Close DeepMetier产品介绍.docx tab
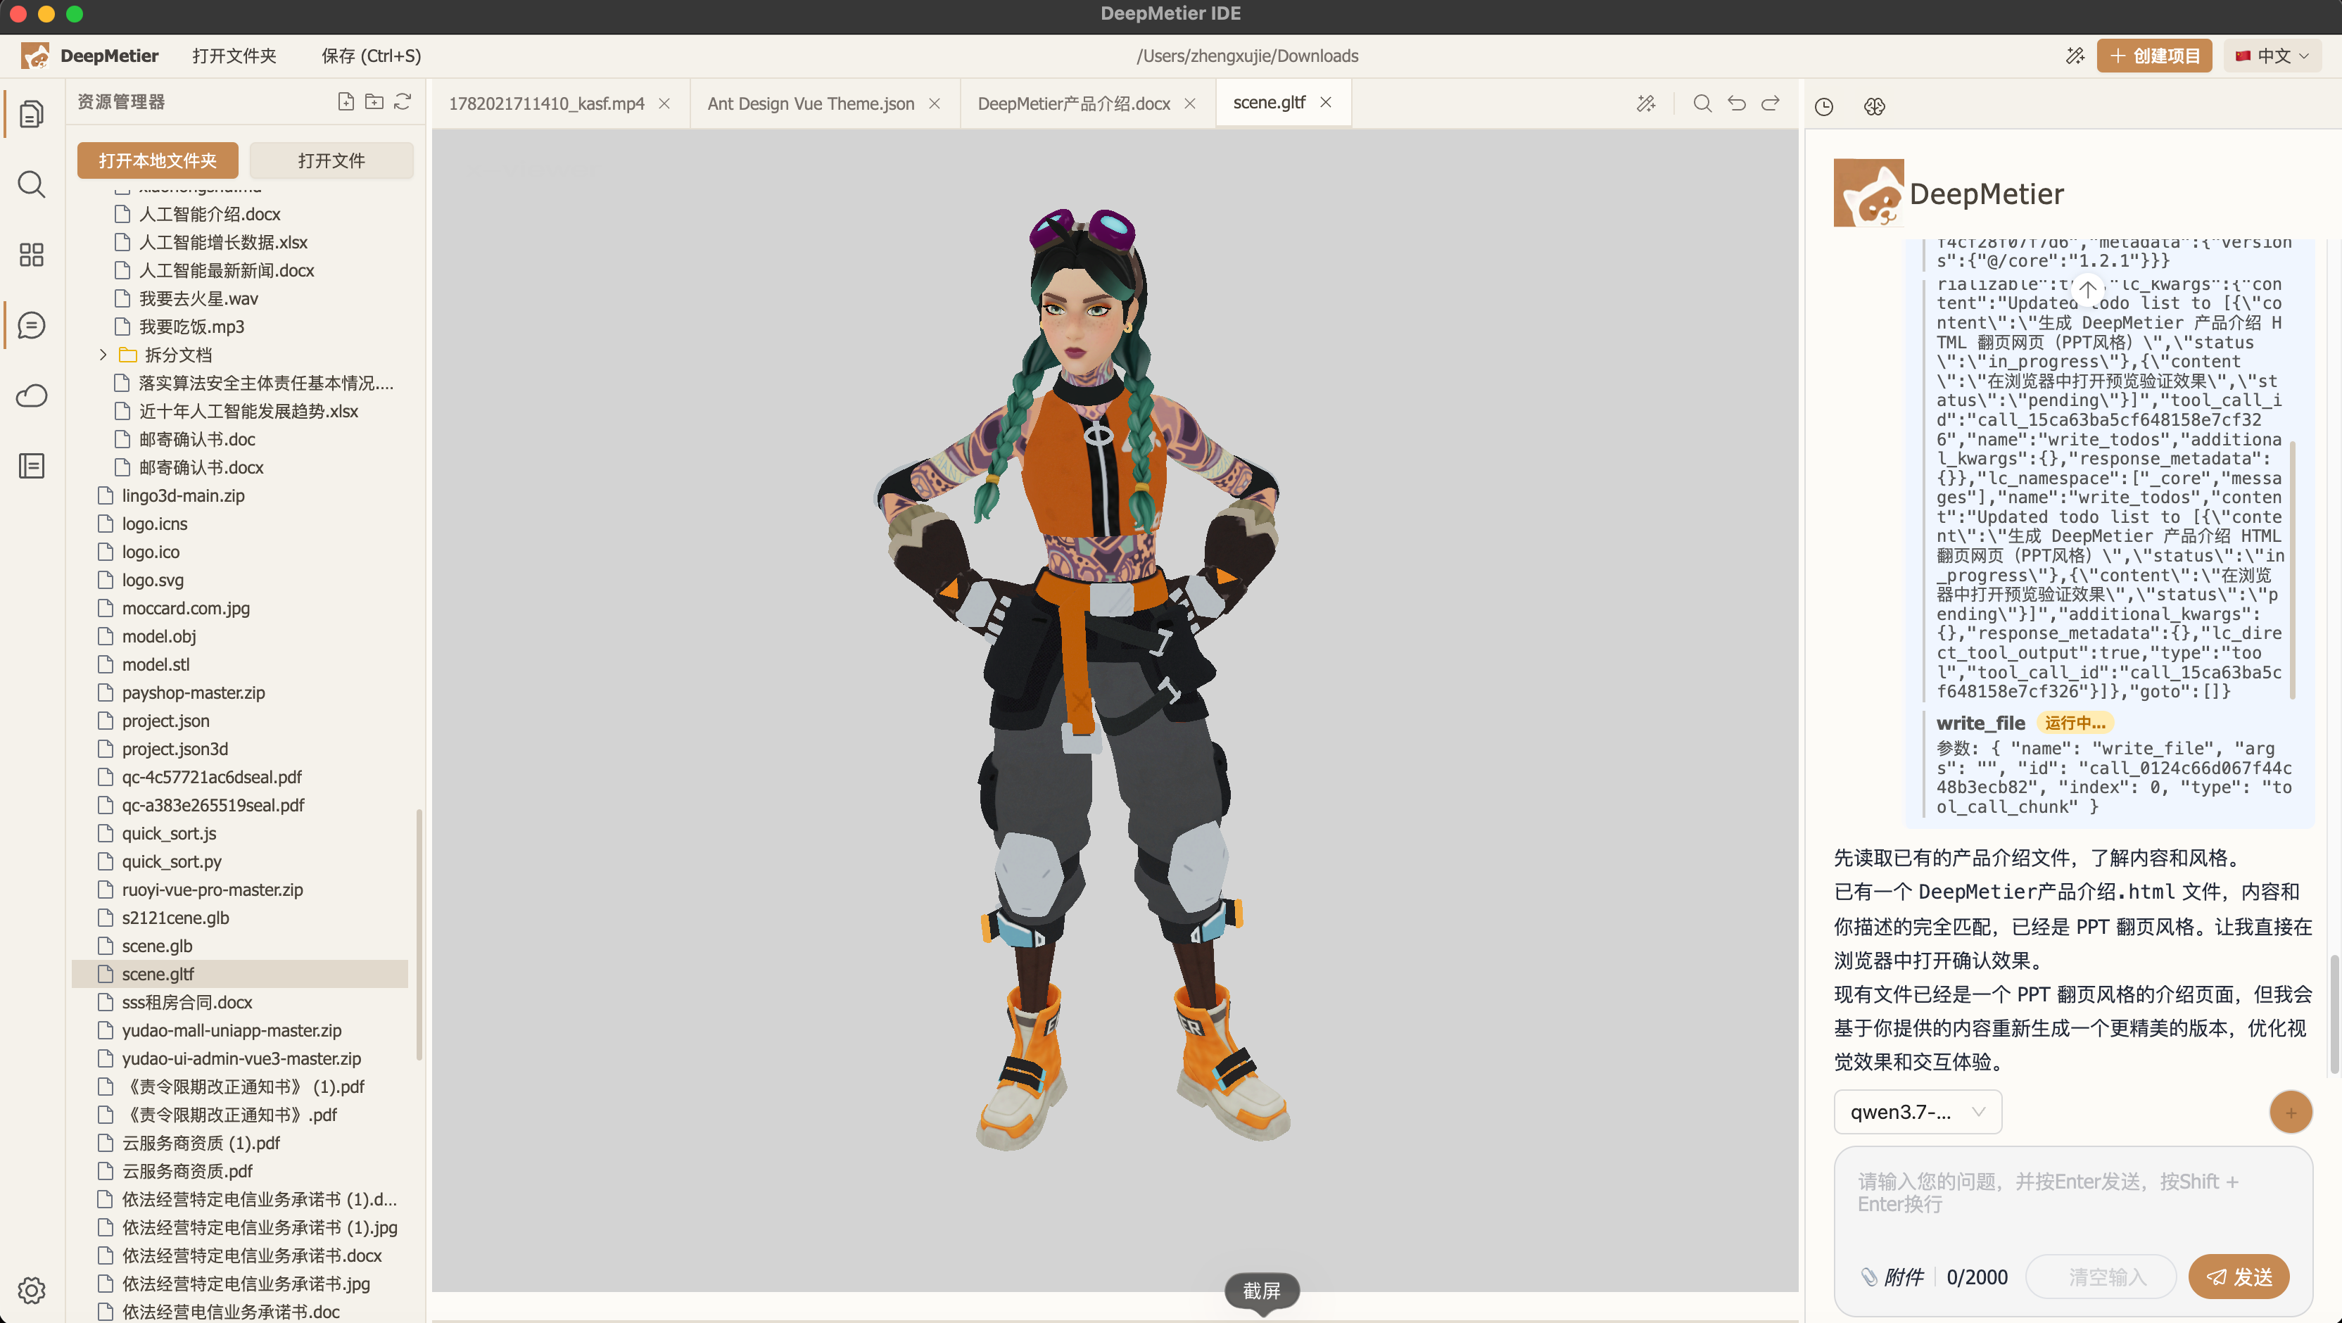The width and height of the screenshot is (2342, 1323). 1190,103
